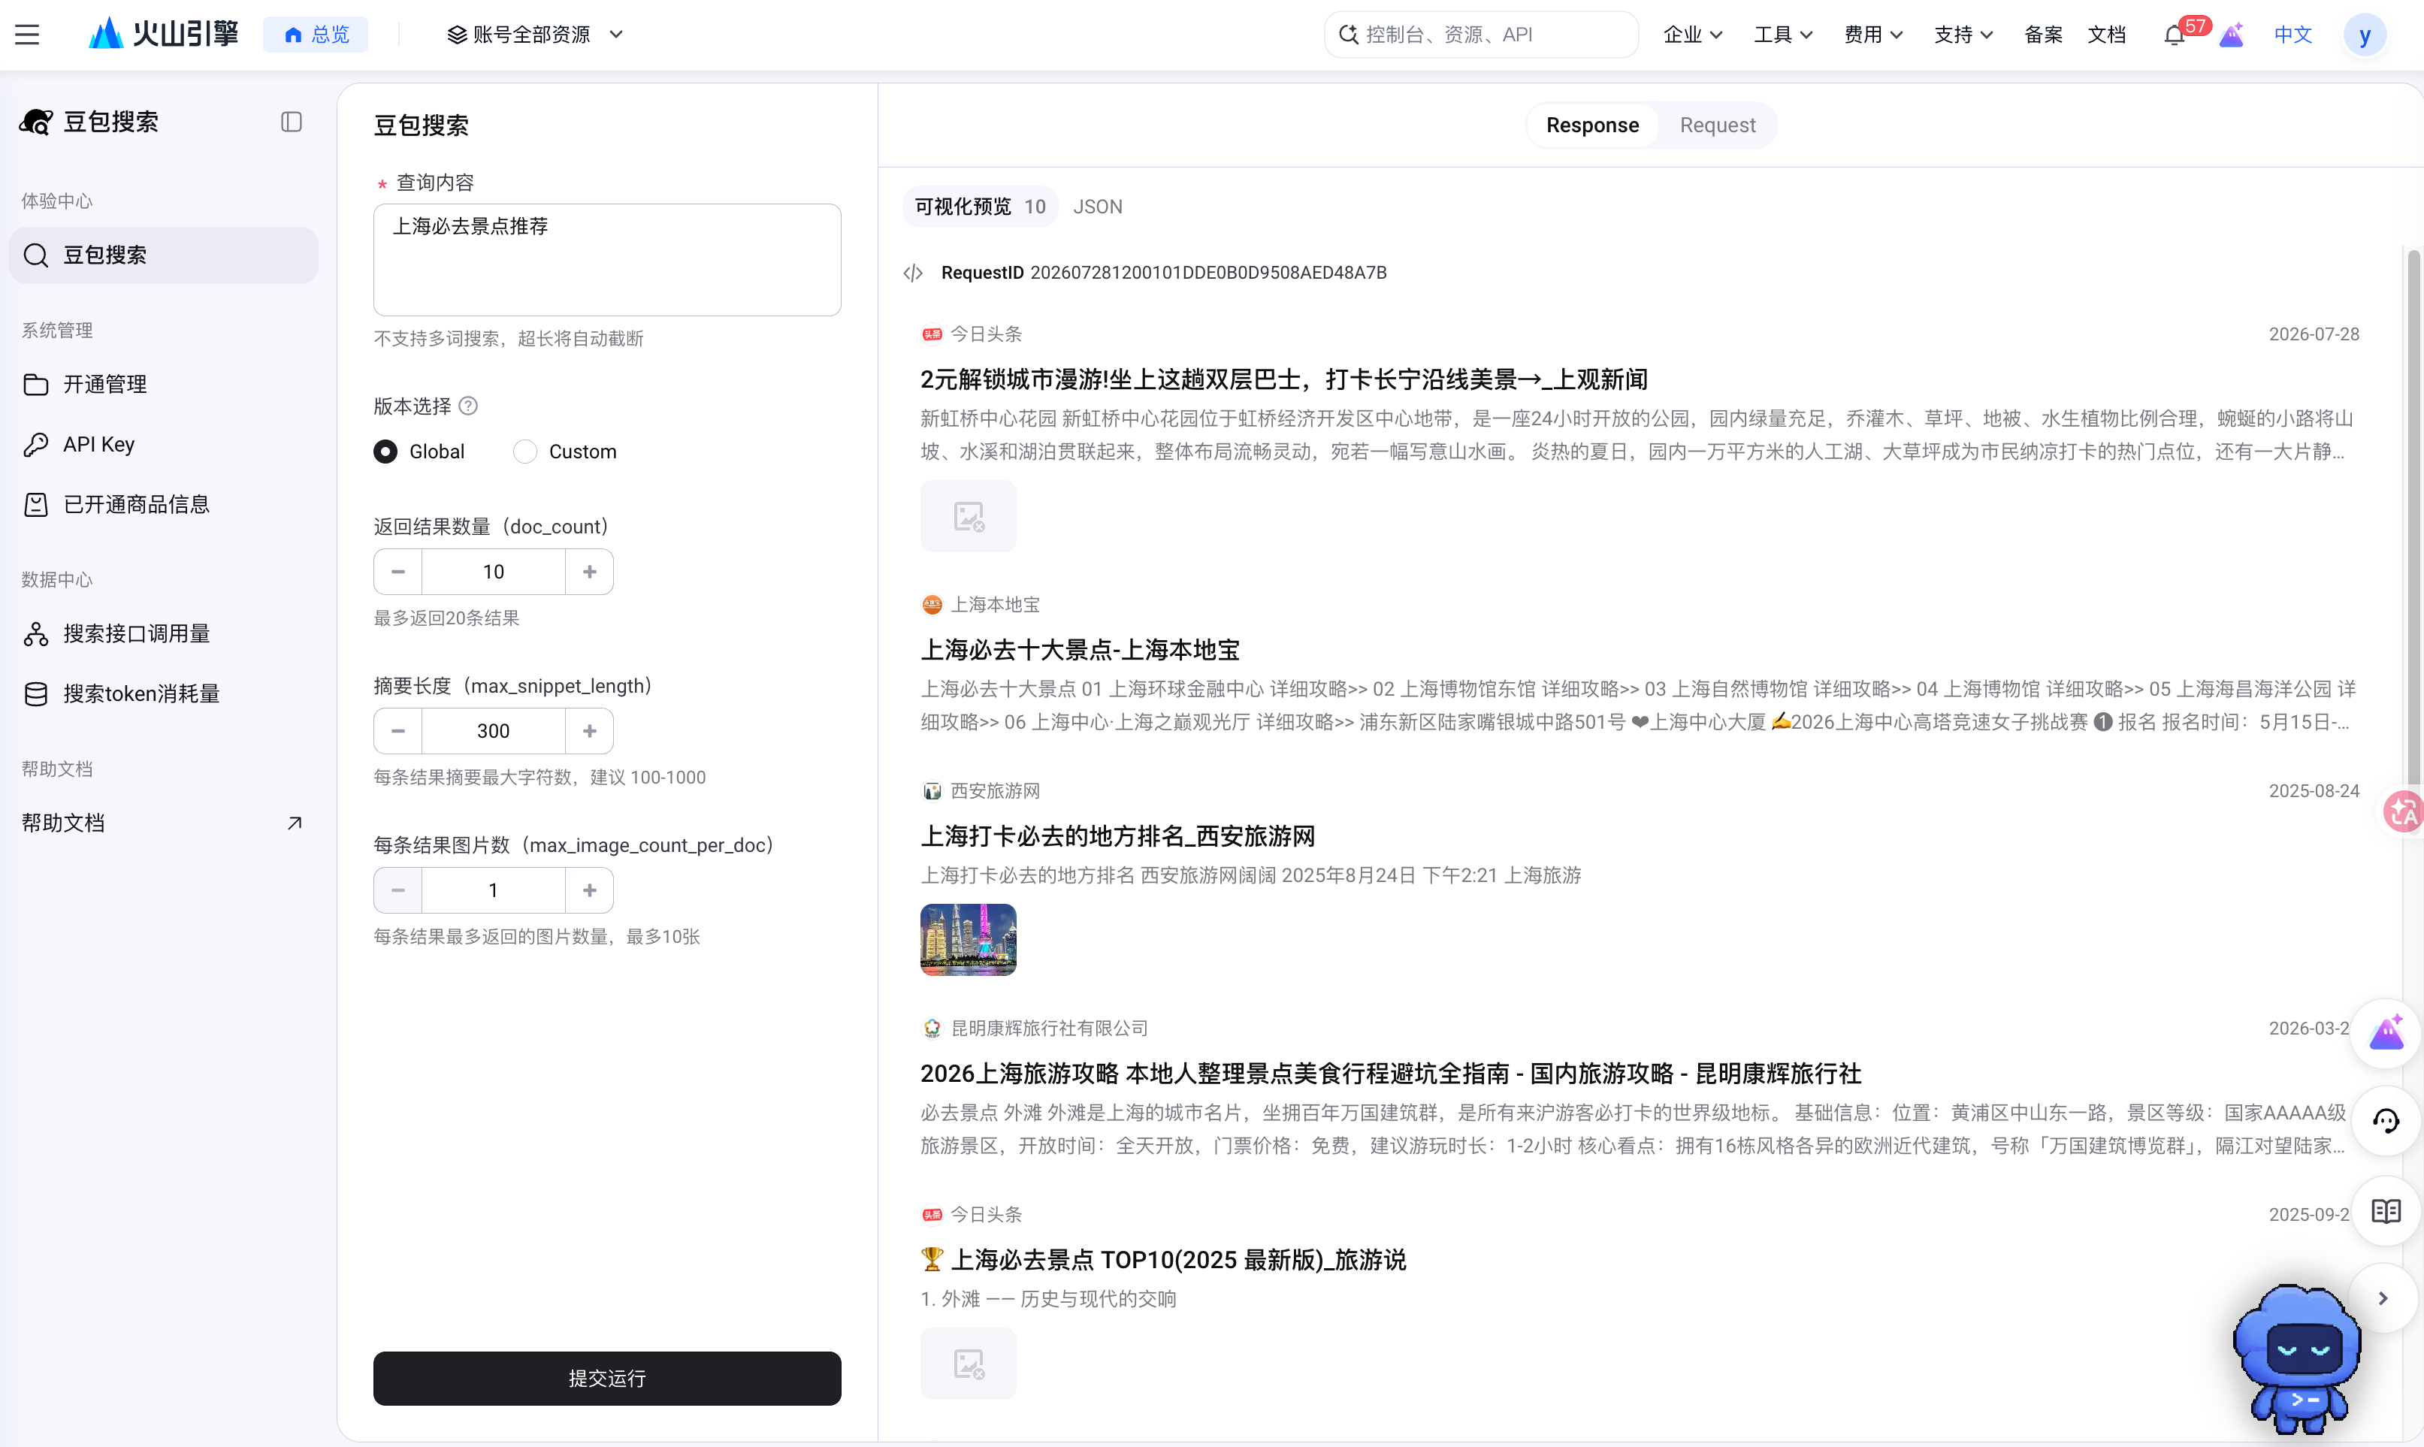The image size is (2424, 1447).
Task: Open result 上海必去十大景点-上海本地宝
Action: pos(1080,651)
